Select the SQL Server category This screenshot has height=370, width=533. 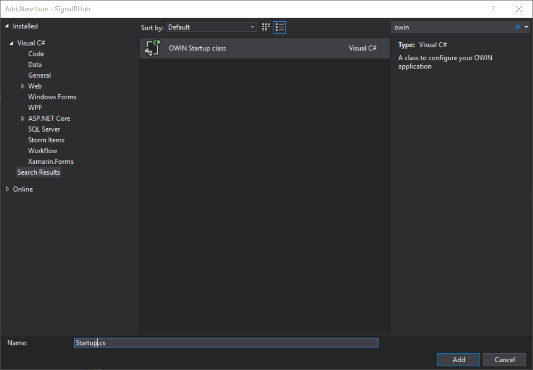pyautogui.click(x=44, y=129)
